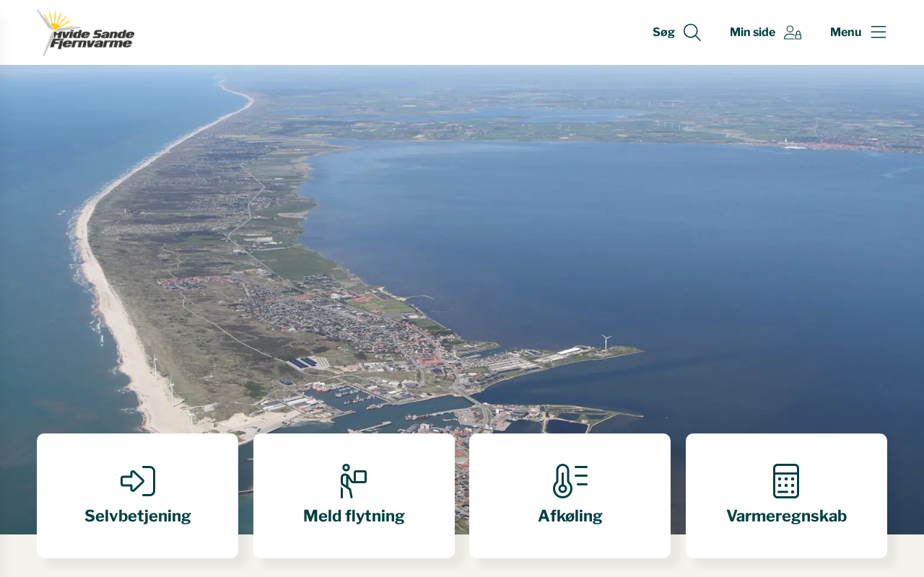Click the thermometer icon above Afkøling
The width and height of the screenshot is (924, 577).
(570, 481)
